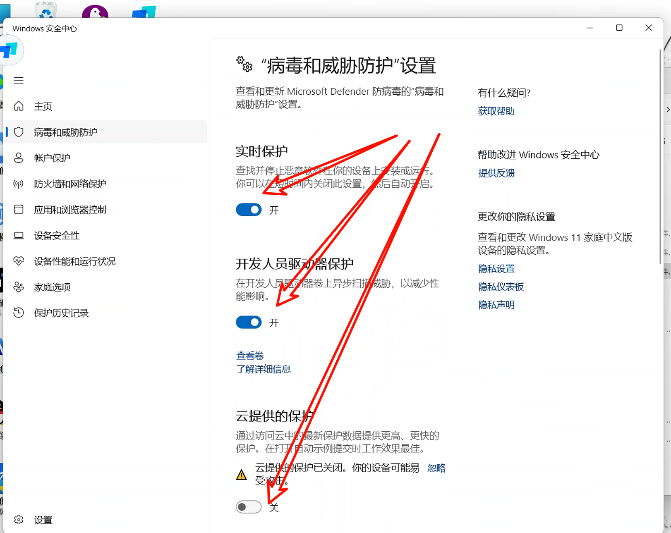This screenshot has width=671, height=533.
Task: Click the account protection person icon
Action: click(x=19, y=158)
